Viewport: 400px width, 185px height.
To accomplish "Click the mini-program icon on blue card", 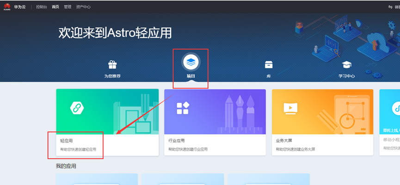I will 395,109.
